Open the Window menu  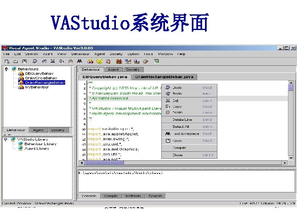(165, 54)
